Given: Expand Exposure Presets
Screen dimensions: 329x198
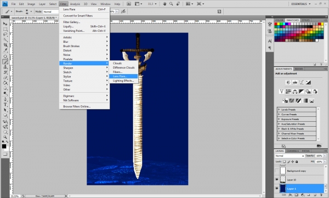Looking at the screenshot, I should [x=279, y=119].
